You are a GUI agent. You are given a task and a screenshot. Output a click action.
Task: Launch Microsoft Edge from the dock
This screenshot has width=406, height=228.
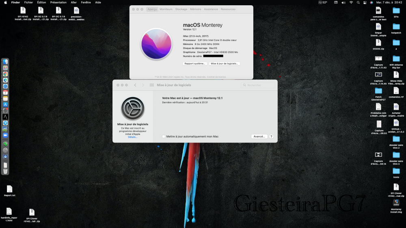pos(5,80)
